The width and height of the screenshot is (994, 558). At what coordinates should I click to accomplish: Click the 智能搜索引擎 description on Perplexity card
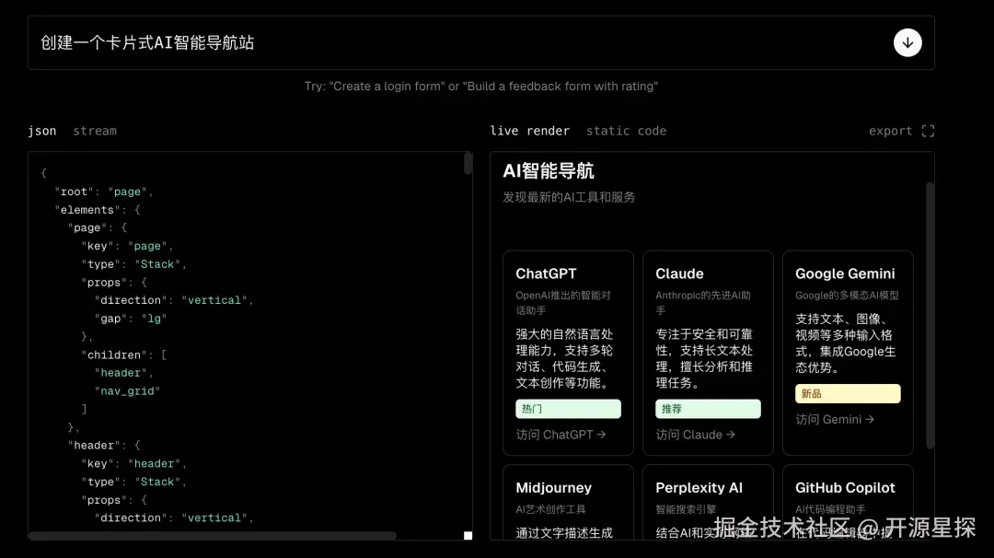tap(686, 509)
